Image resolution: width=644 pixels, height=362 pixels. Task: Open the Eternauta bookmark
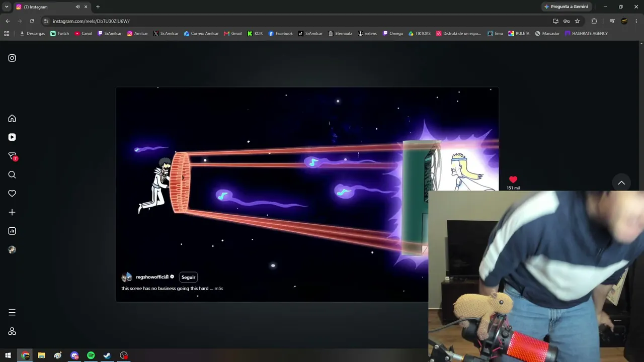click(340, 34)
